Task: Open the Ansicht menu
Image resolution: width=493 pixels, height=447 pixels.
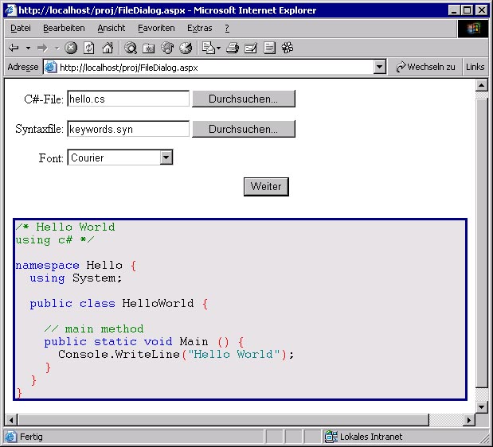Action: tap(111, 29)
